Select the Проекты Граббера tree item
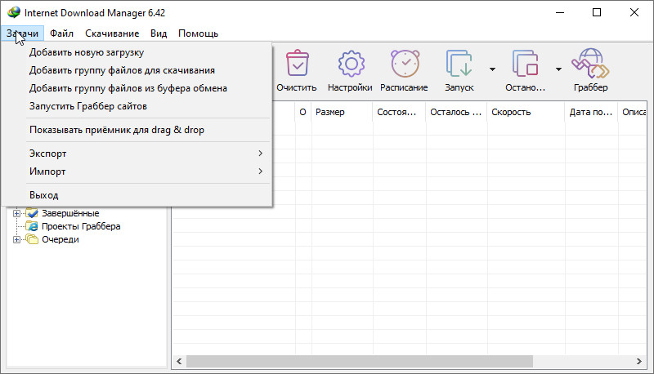The height and width of the screenshot is (374, 654). 81,226
